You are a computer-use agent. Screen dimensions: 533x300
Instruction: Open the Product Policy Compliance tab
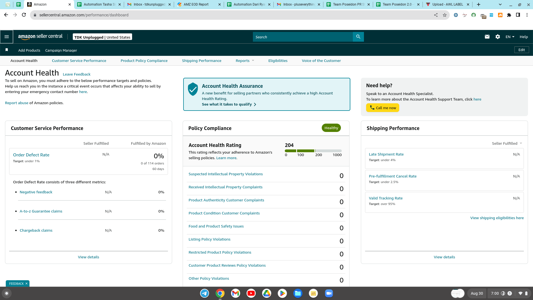(144, 61)
